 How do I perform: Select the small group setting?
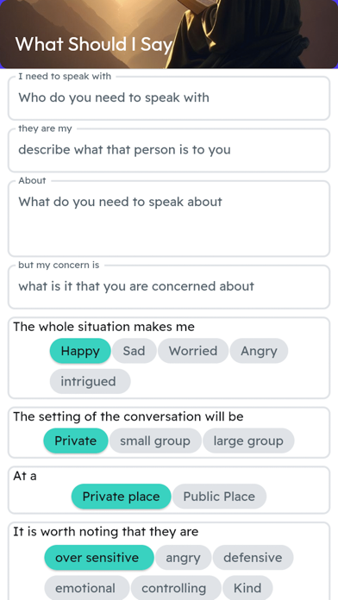pos(155,441)
